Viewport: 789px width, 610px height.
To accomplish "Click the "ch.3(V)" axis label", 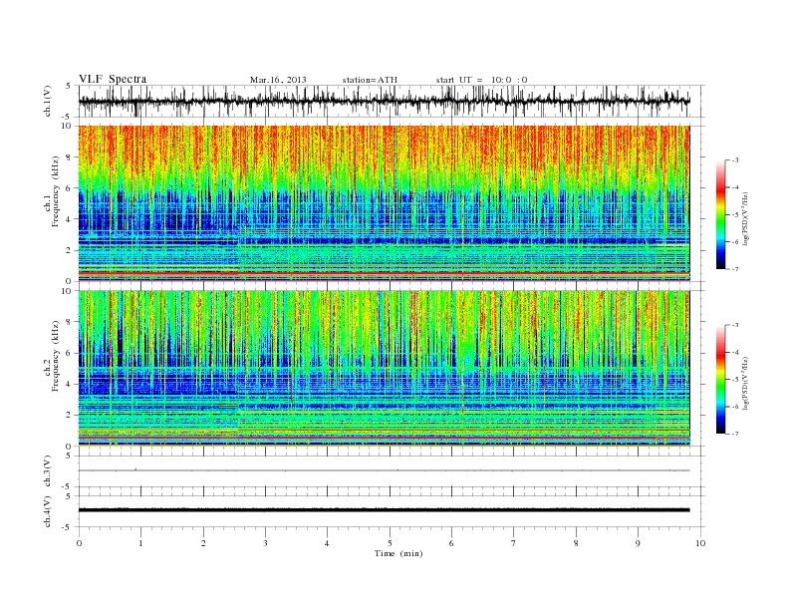I will coord(48,471).
